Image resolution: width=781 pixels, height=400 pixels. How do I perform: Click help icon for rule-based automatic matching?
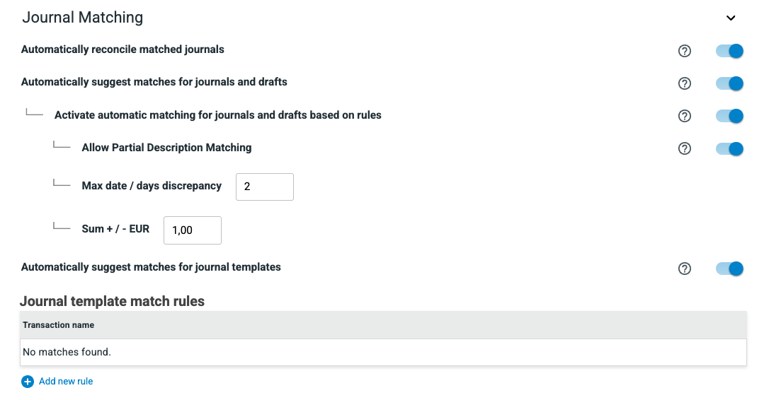(x=684, y=116)
